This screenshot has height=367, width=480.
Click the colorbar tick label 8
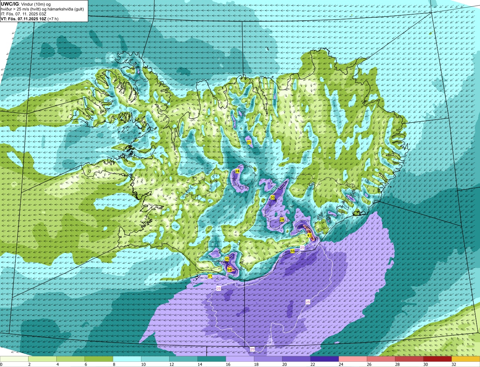click(113, 364)
